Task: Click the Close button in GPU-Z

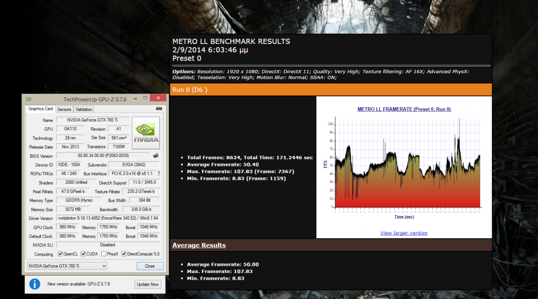Action: (x=150, y=266)
